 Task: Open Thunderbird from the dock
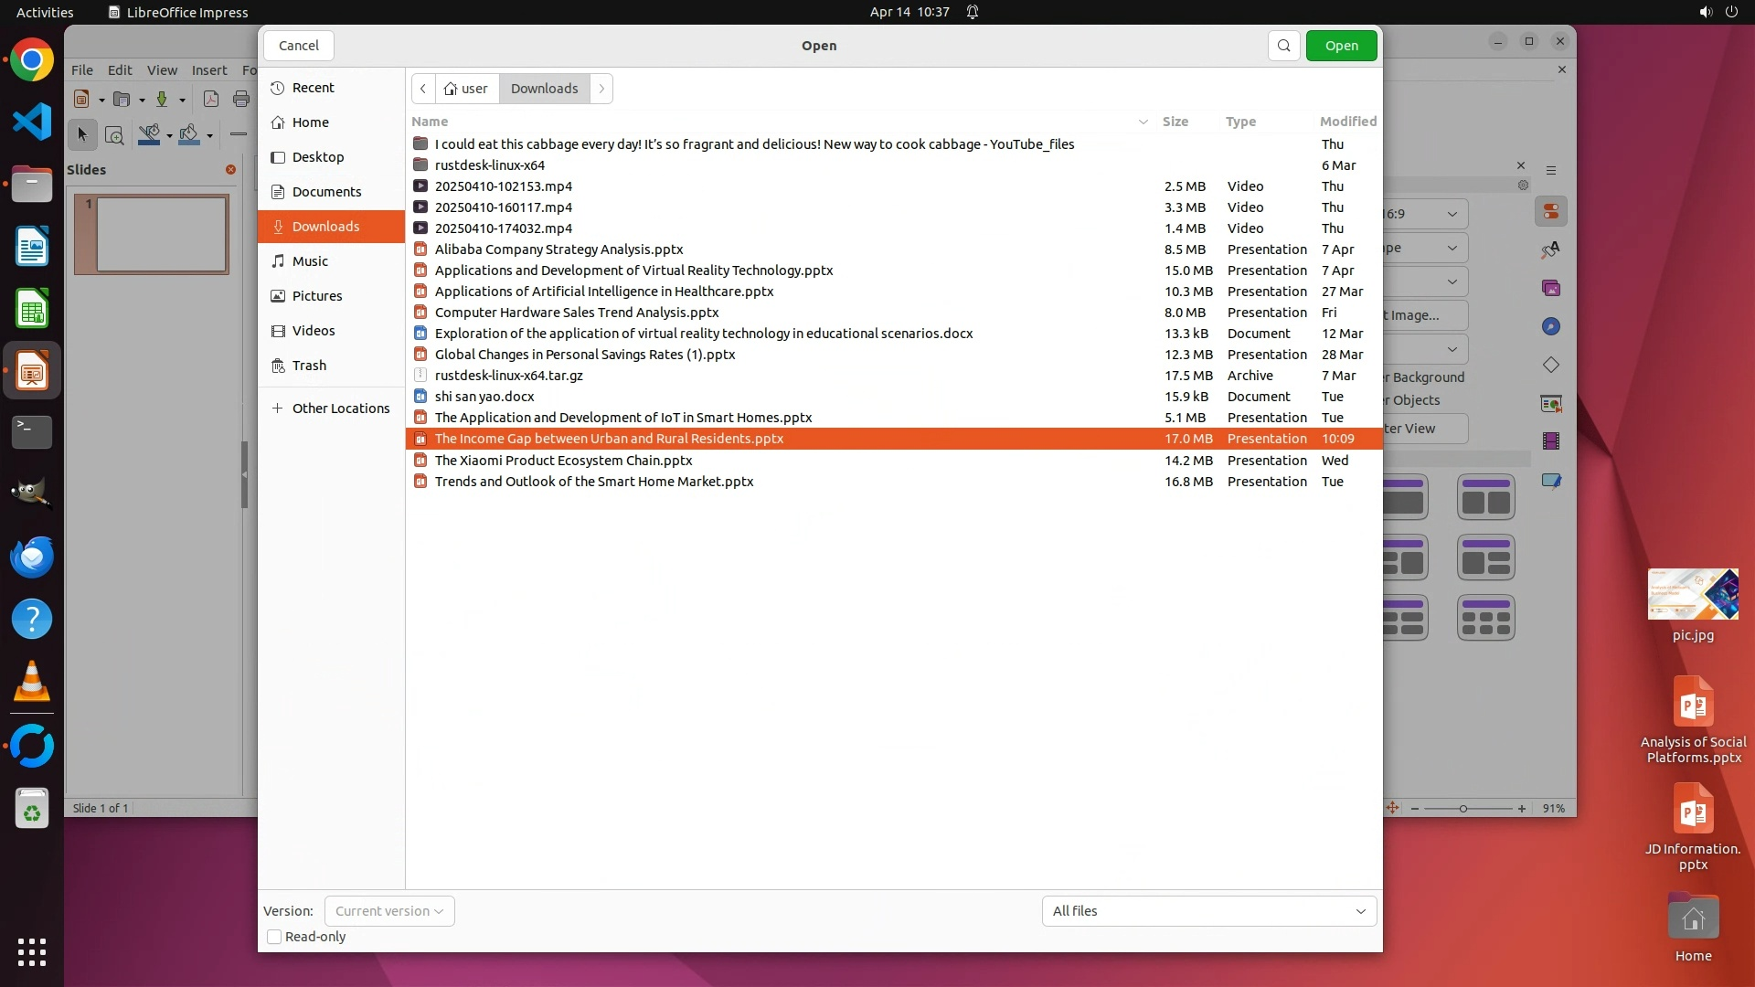32,557
